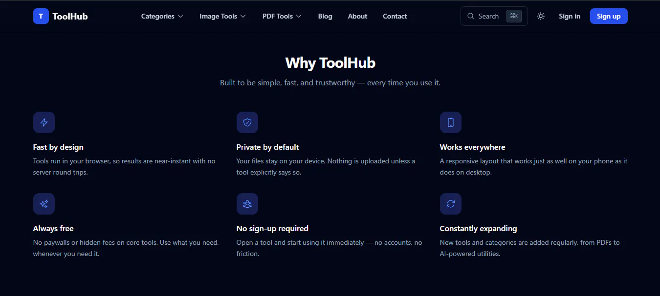Image resolution: width=660 pixels, height=296 pixels.
Task: Open the Image Tools dropdown
Action: pos(223,16)
